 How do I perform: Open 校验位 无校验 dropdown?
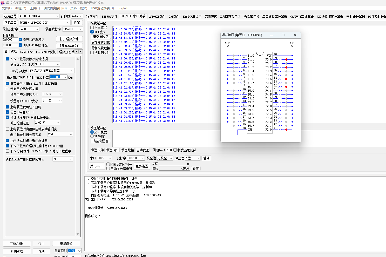165,158
